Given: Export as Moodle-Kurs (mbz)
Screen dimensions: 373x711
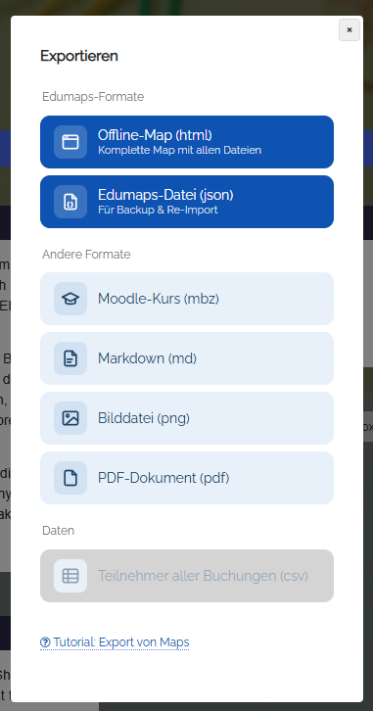Looking at the screenshot, I should pyautogui.click(x=187, y=299).
